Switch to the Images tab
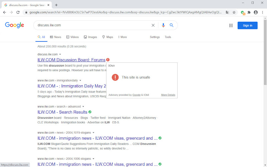Screen dimensions: 267x167 90,37
